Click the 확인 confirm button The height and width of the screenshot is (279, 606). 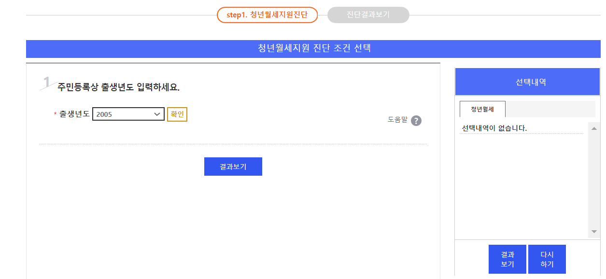click(x=177, y=114)
